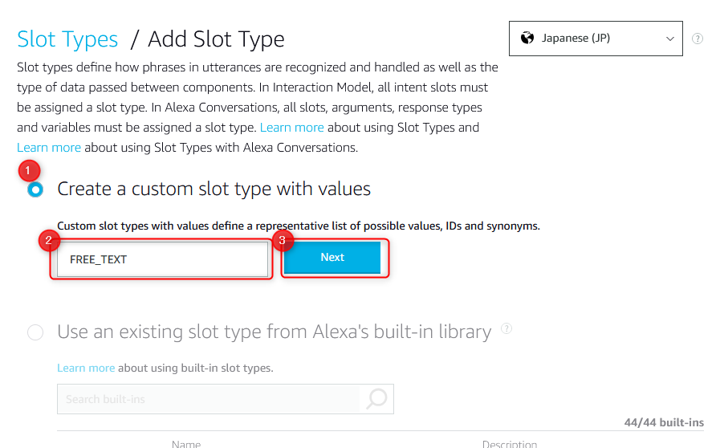Click the red step 1 annotation badge
The width and height of the screenshot is (716, 448).
(x=28, y=170)
